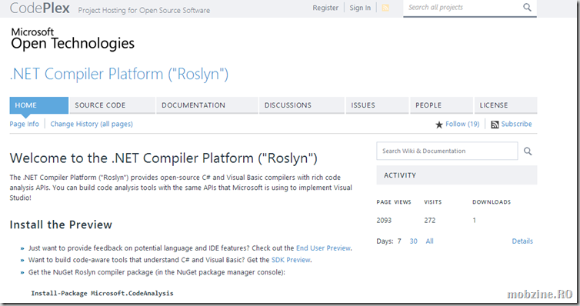This screenshot has width=580, height=306.
Task: Open the Page Info link
Action: pyautogui.click(x=24, y=124)
